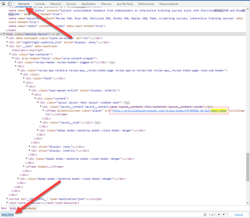The height and width of the screenshot is (218, 250).
Task: Collapse the __next reactroot div
Action: (x=7, y=46)
